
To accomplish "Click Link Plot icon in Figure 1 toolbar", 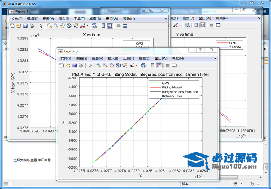I will coord(94,26).
